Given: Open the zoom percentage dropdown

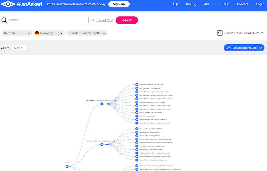Looking at the screenshot, I should [x=19, y=48].
